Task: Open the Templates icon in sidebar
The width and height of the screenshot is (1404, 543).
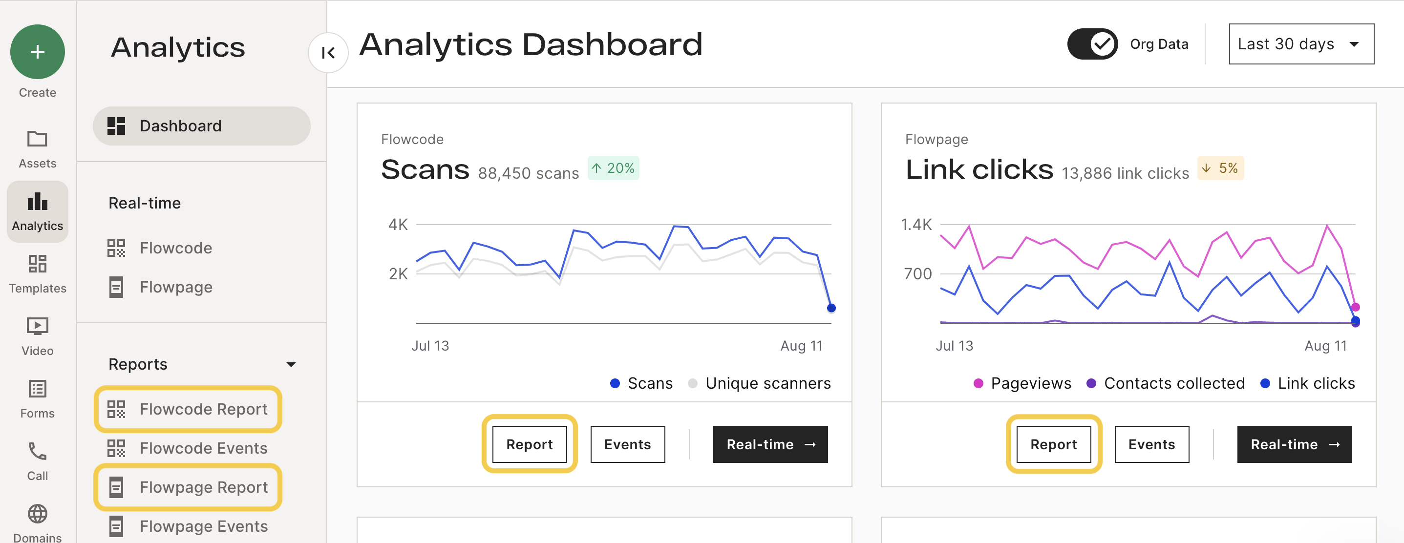Action: click(x=38, y=264)
